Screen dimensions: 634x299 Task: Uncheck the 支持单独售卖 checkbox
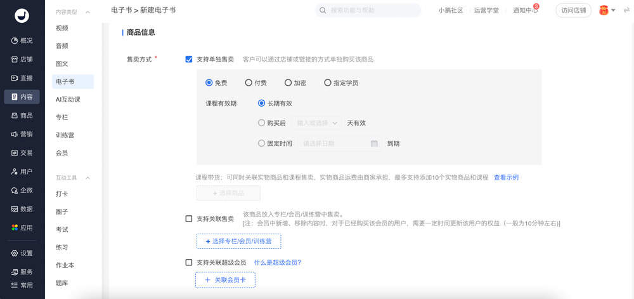189,59
